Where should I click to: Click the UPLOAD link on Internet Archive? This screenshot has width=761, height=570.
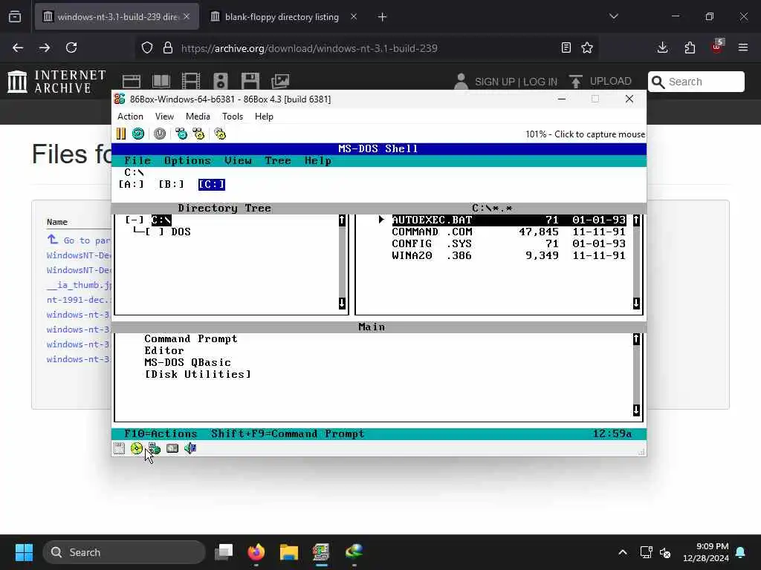click(600, 82)
